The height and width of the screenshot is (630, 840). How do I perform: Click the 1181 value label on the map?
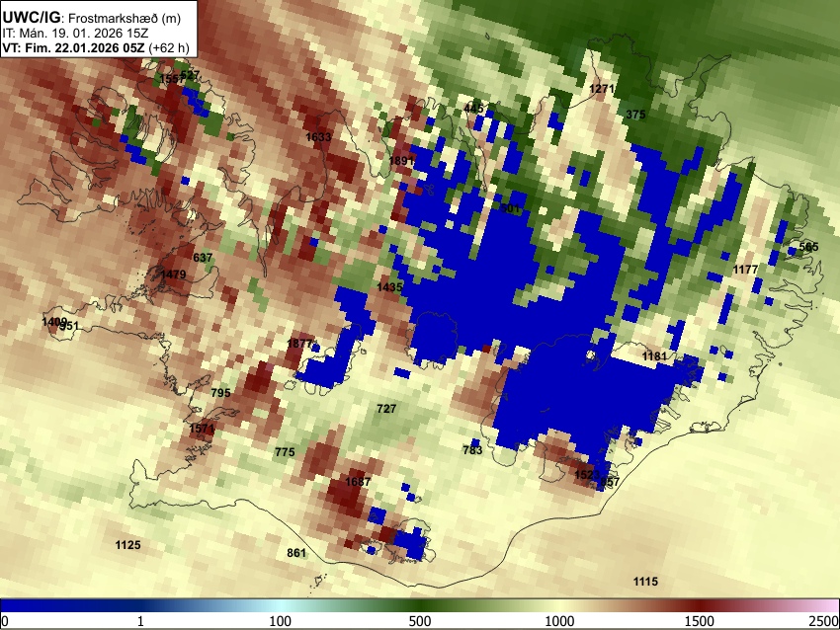(x=654, y=355)
